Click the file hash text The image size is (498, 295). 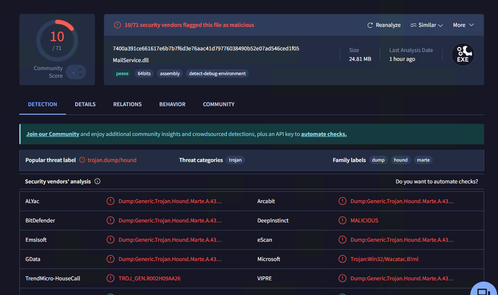tap(206, 49)
